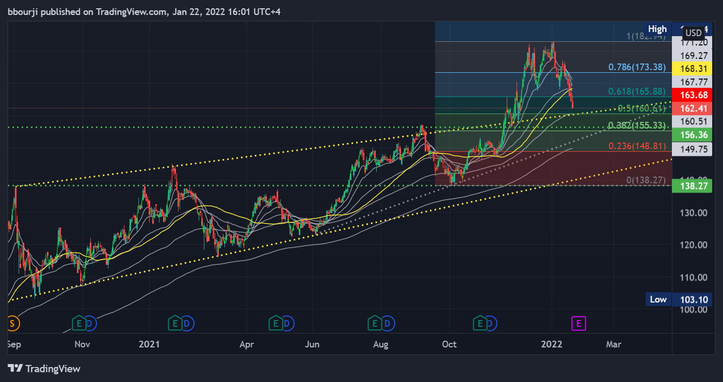Image resolution: width=723 pixels, height=382 pixels.
Task: Click the Nov date on time axis
Action: pos(83,343)
